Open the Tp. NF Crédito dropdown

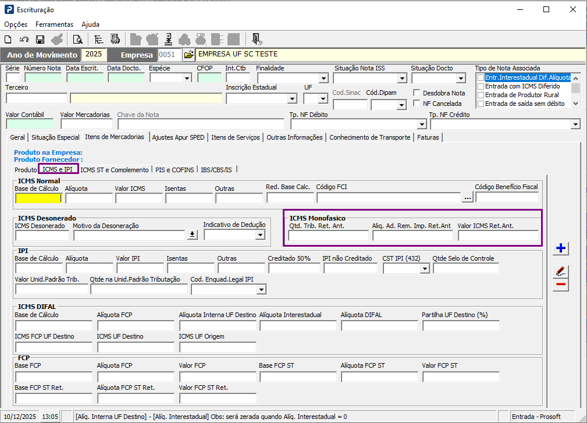[575, 125]
